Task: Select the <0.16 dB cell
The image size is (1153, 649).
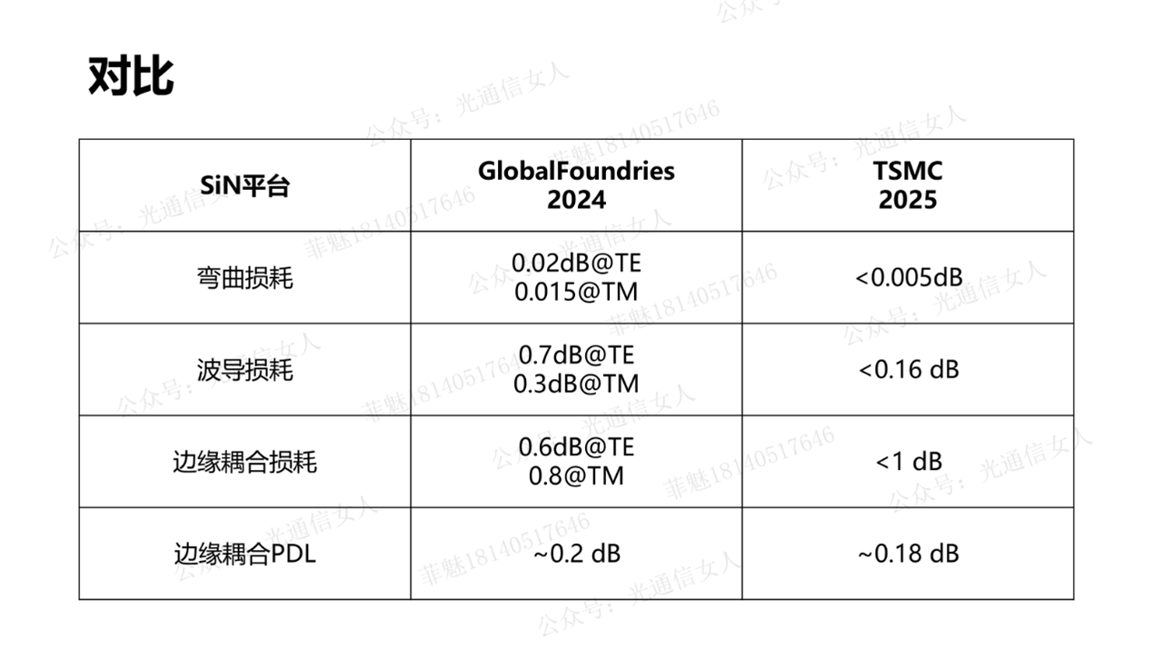Action: [908, 370]
